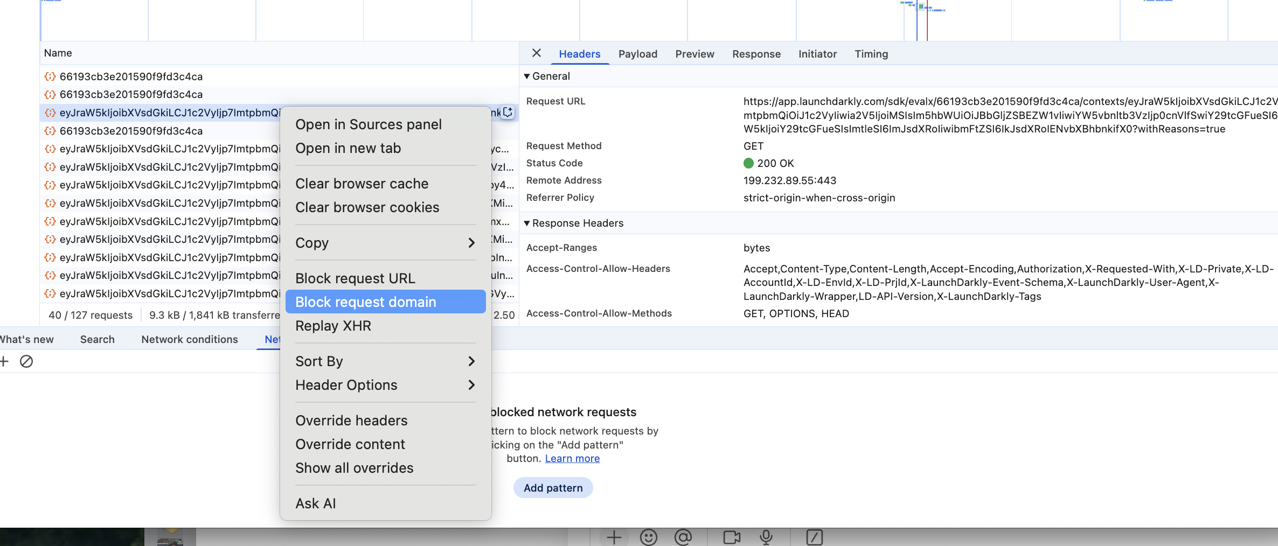This screenshot has width=1278, height=546.
Task: Click the circle-slash remove all patterns icon
Action: pos(26,361)
